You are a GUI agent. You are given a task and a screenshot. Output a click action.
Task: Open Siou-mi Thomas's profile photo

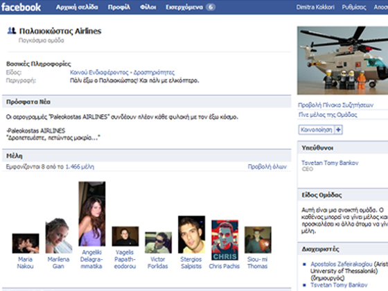[x=258, y=240]
